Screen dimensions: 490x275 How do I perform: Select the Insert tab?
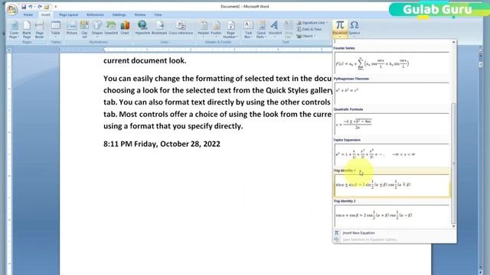point(46,15)
